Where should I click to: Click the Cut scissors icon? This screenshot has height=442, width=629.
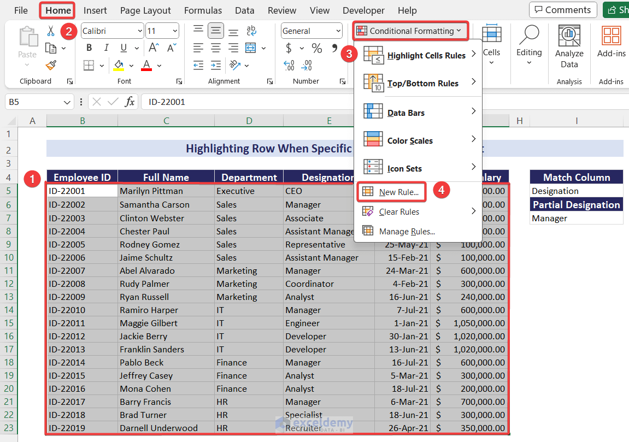click(51, 31)
